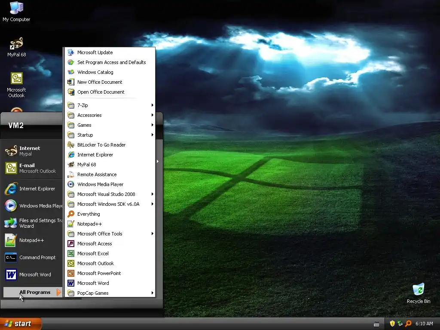Open Command Prompt from the Start menu
This screenshot has height=330, width=440.
[32, 257]
